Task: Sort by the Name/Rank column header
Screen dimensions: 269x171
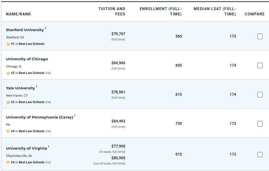Action: point(18,14)
